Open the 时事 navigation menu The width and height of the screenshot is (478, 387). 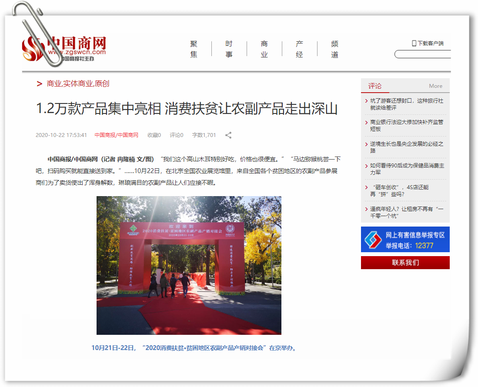(x=229, y=49)
